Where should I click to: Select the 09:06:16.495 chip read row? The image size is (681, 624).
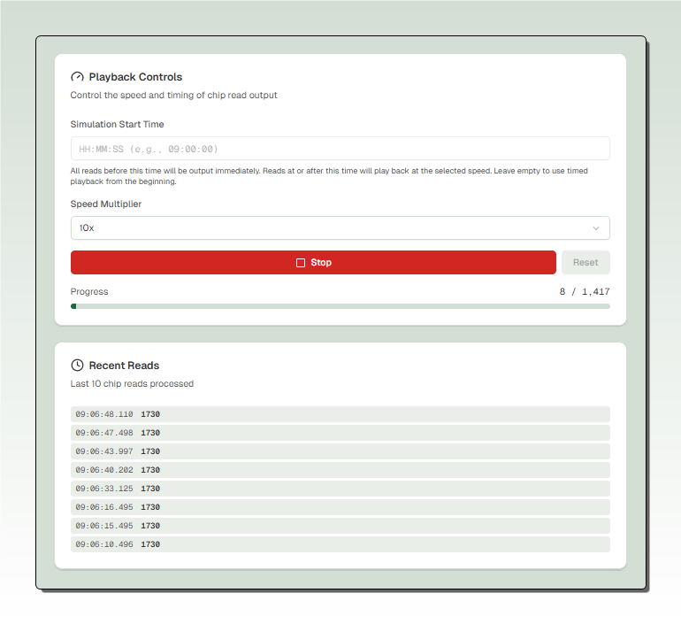point(340,507)
